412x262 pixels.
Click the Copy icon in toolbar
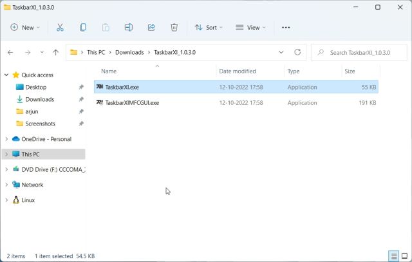pos(83,28)
